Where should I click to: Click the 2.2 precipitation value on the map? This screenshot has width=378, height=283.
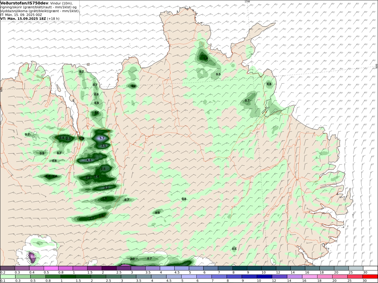pos(88,178)
